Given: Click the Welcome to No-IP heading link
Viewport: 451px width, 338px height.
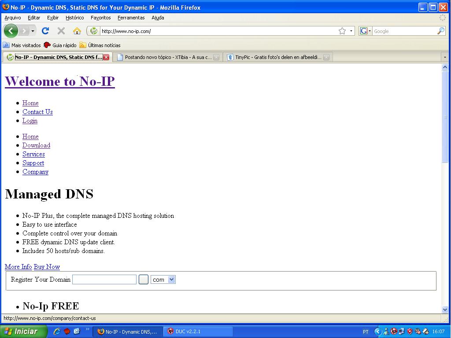Looking at the screenshot, I should pos(60,81).
